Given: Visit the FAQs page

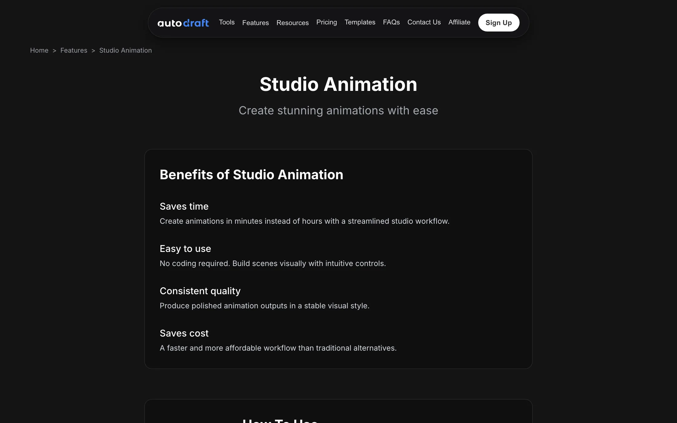Looking at the screenshot, I should click(391, 22).
